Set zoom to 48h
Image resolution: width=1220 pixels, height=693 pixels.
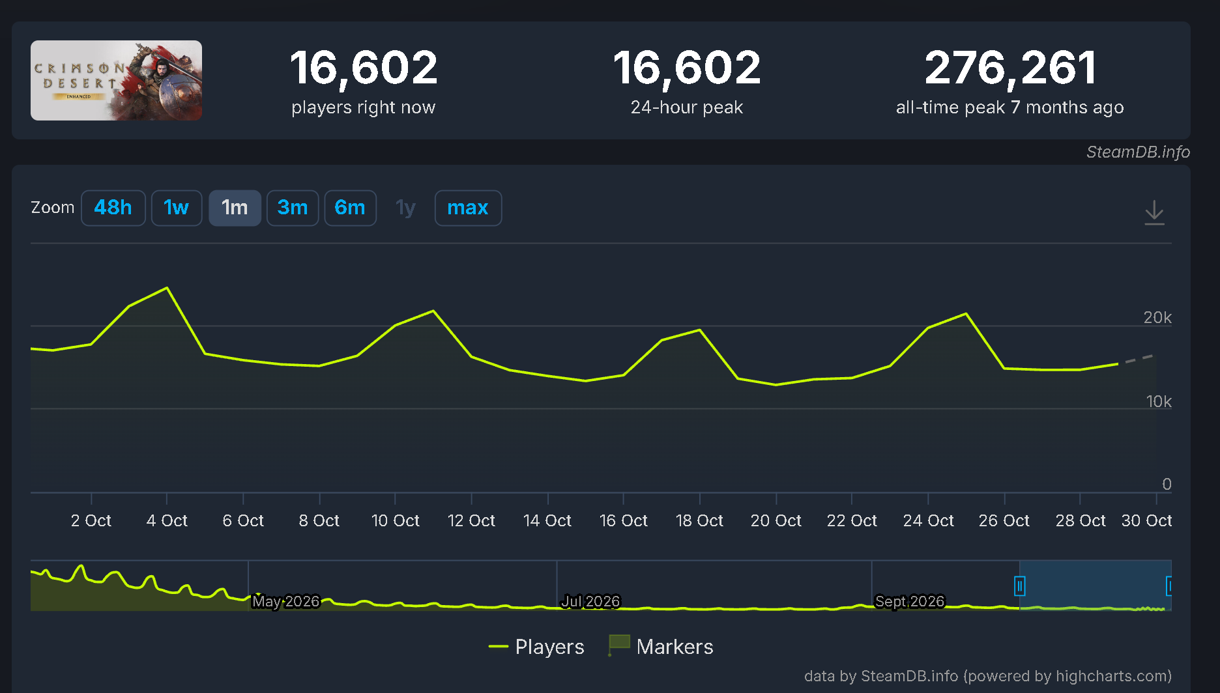(113, 208)
